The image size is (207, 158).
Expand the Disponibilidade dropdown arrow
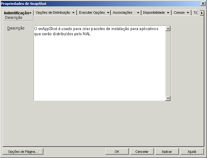(x=168, y=13)
